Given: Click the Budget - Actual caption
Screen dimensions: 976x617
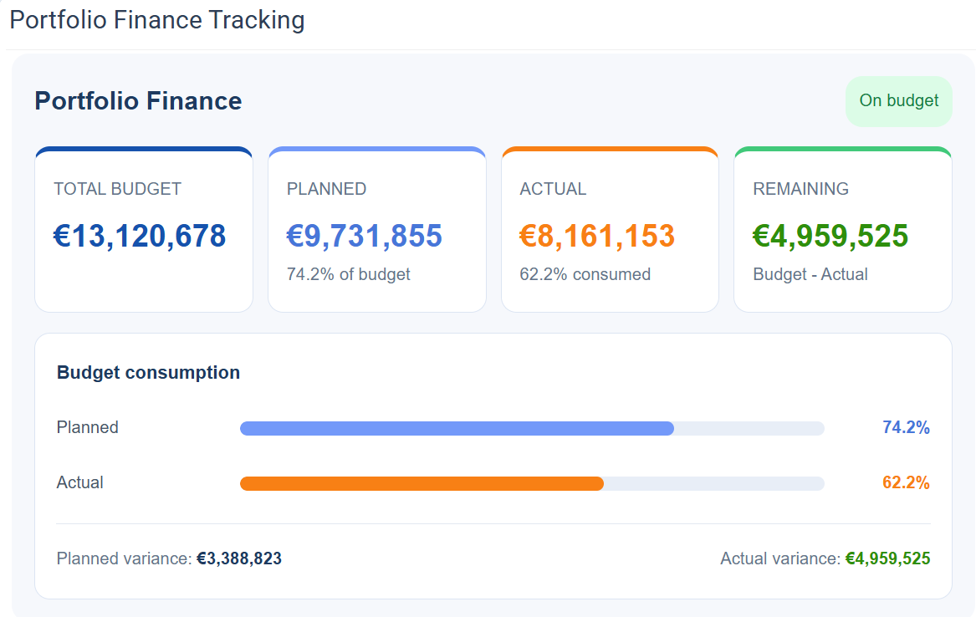Looking at the screenshot, I should (x=810, y=274).
